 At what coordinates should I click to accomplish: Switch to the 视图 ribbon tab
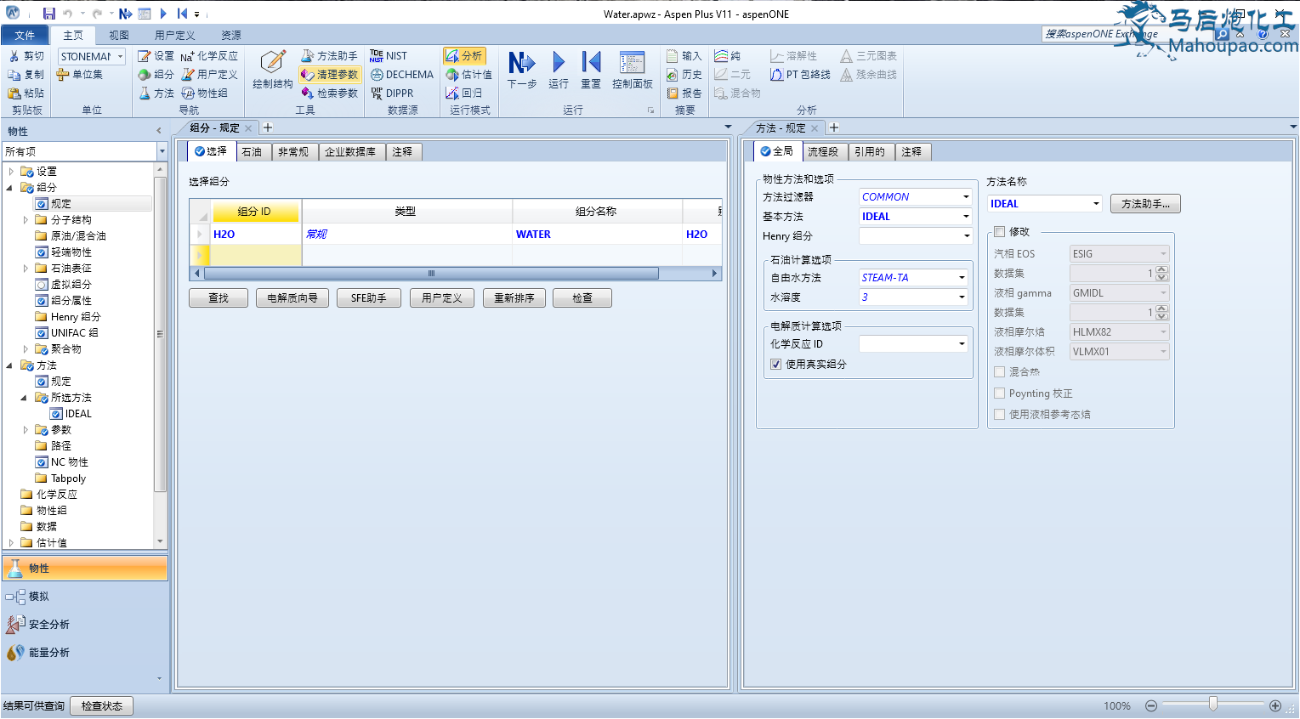point(119,36)
